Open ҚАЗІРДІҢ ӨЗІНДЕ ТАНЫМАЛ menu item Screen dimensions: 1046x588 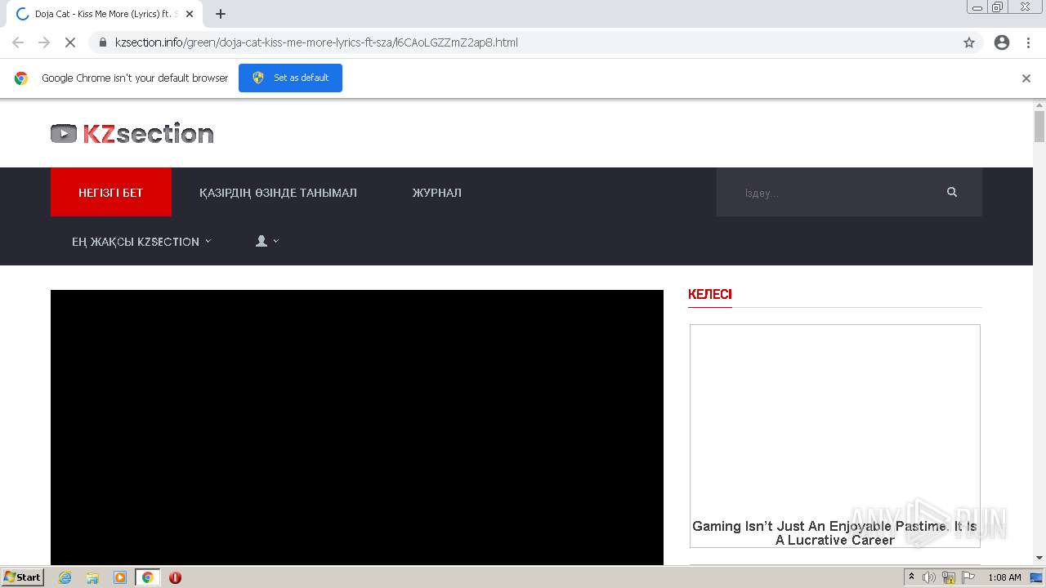(278, 193)
